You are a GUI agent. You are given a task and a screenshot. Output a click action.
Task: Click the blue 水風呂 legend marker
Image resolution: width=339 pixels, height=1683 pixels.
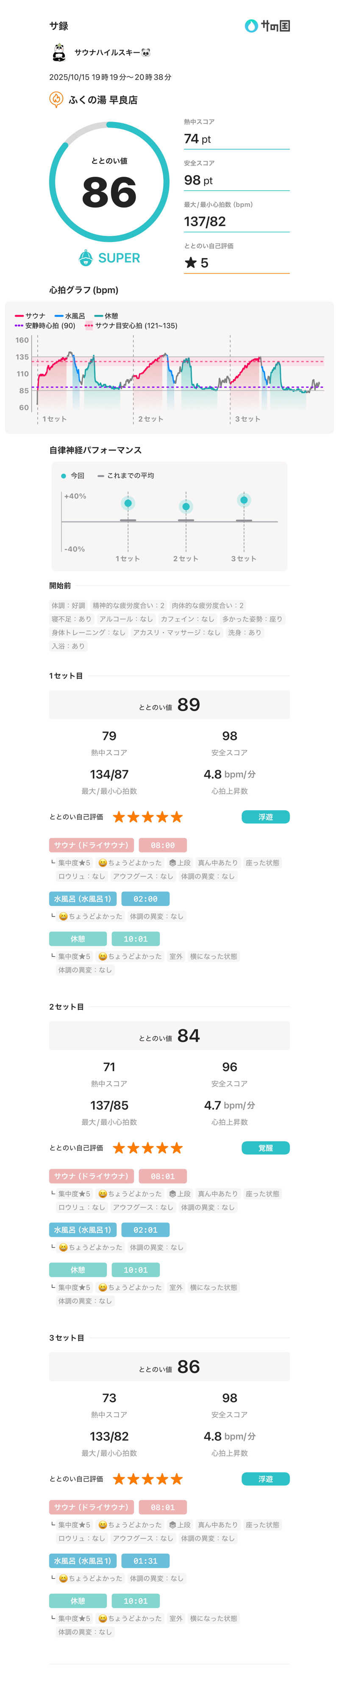tap(58, 316)
